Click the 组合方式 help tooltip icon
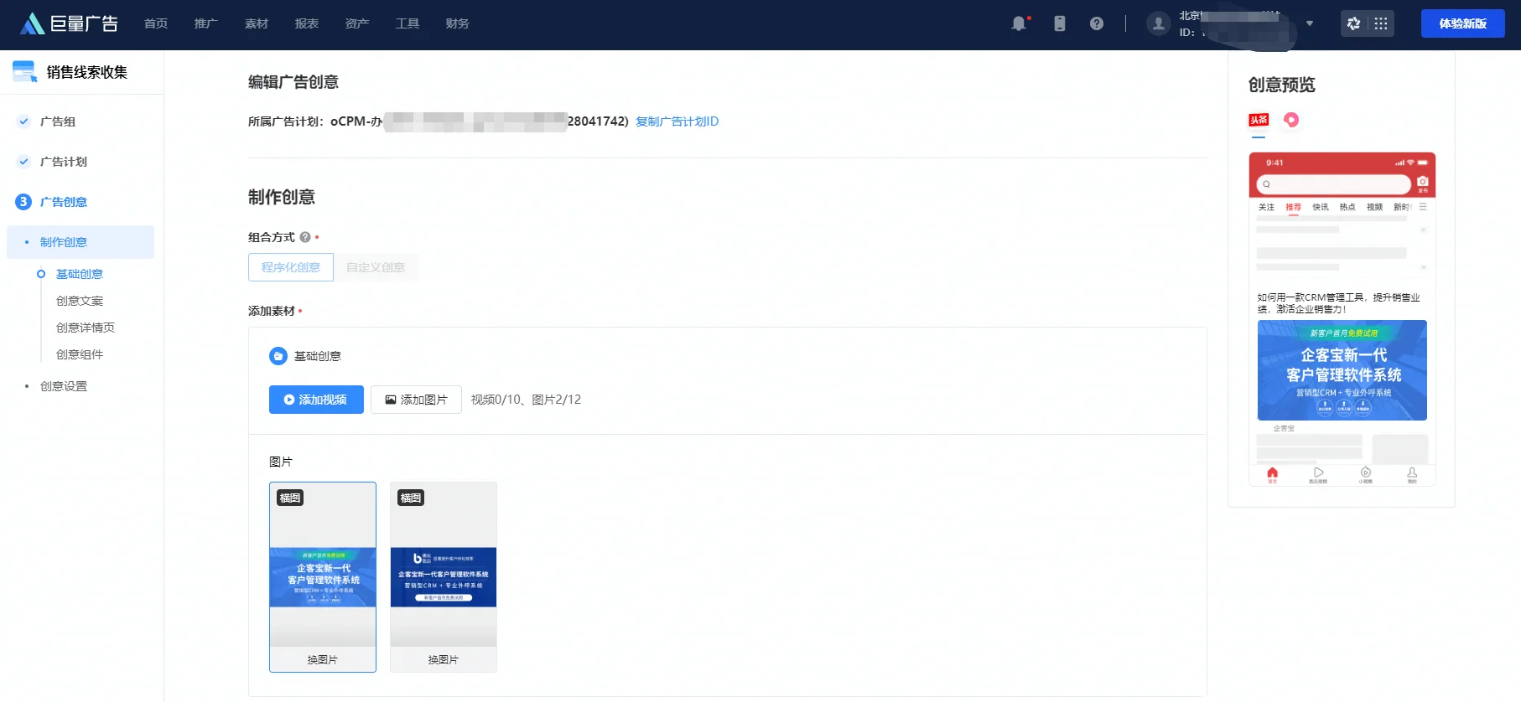1521x702 pixels. (x=305, y=237)
